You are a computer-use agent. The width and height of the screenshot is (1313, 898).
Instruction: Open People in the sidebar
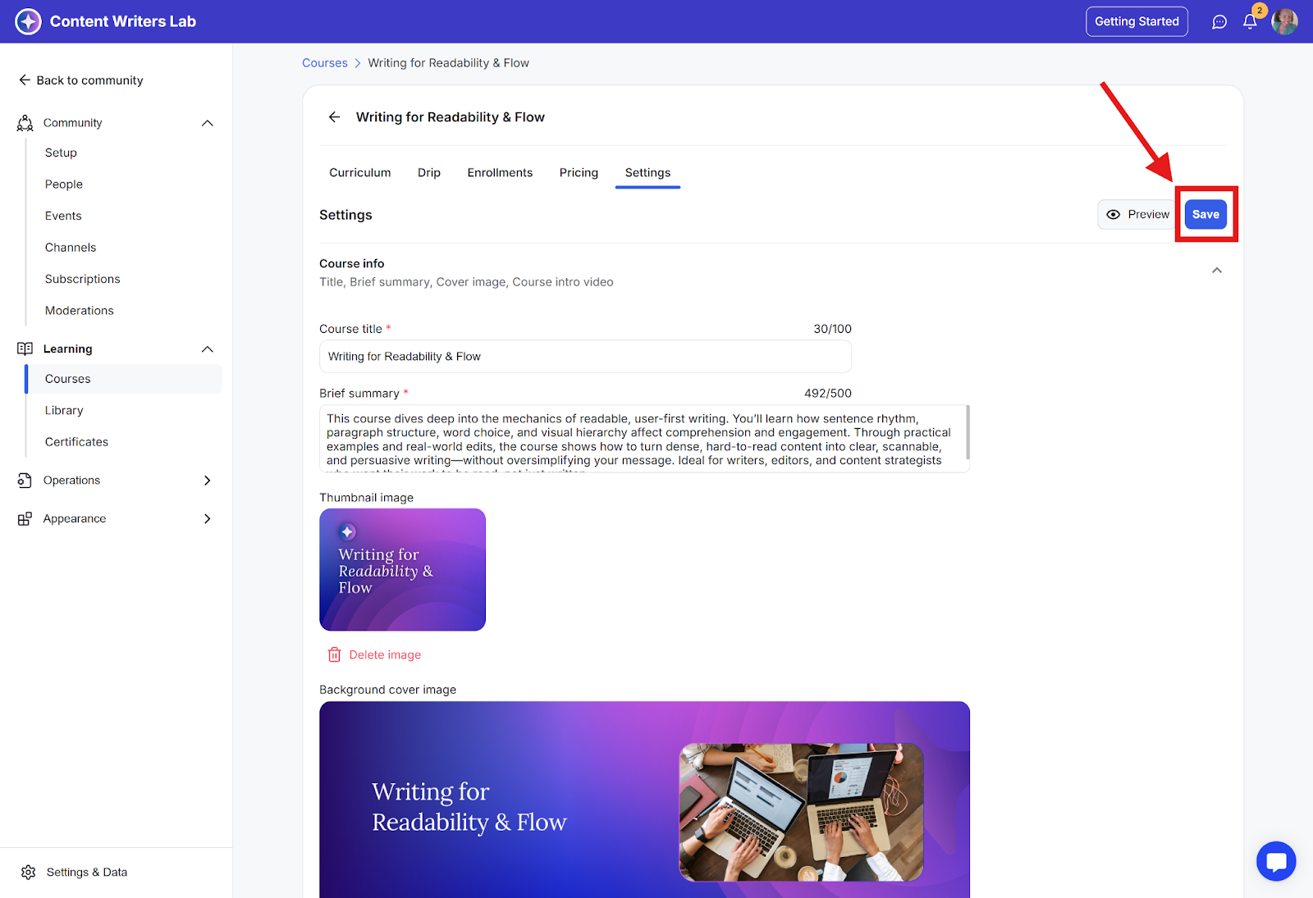tap(64, 185)
